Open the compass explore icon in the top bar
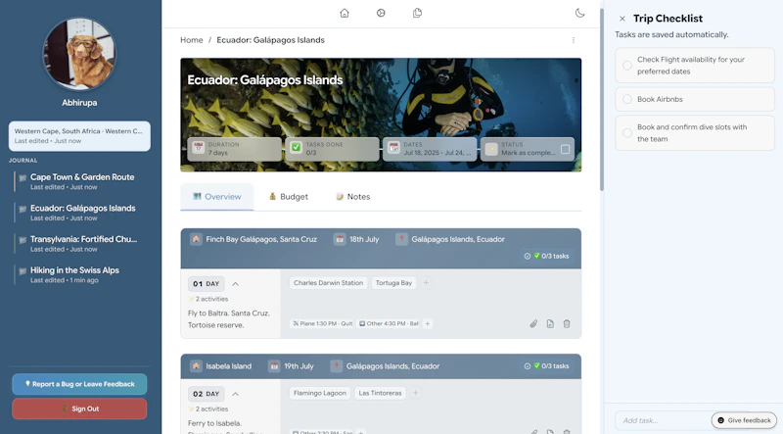This screenshot has height=434, width=783. (381, 13)
